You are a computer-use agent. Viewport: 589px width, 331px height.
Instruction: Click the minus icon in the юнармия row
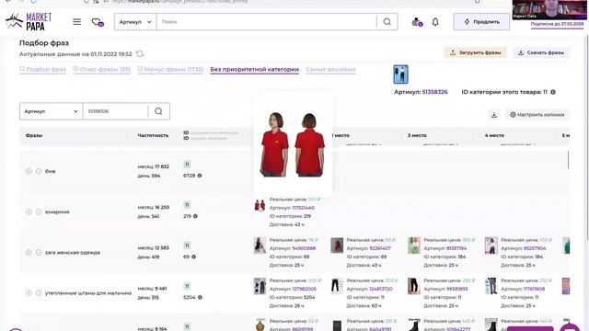[x=39, y=211]
